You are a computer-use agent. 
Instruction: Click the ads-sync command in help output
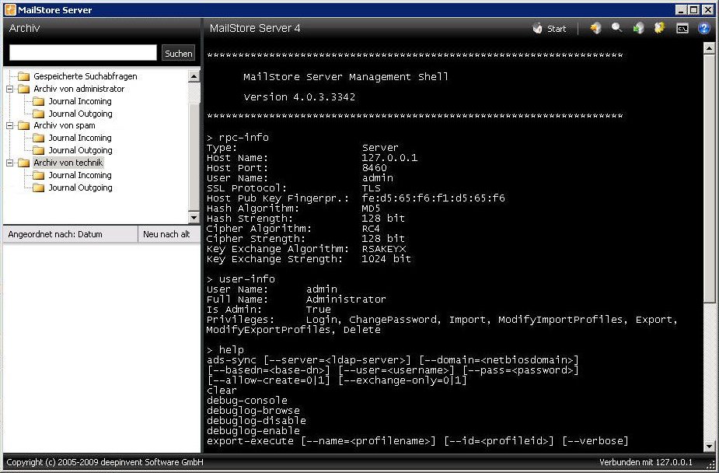[x=231, y=359]
